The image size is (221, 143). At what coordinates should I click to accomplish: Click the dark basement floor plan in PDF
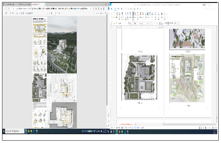(62, 115)
